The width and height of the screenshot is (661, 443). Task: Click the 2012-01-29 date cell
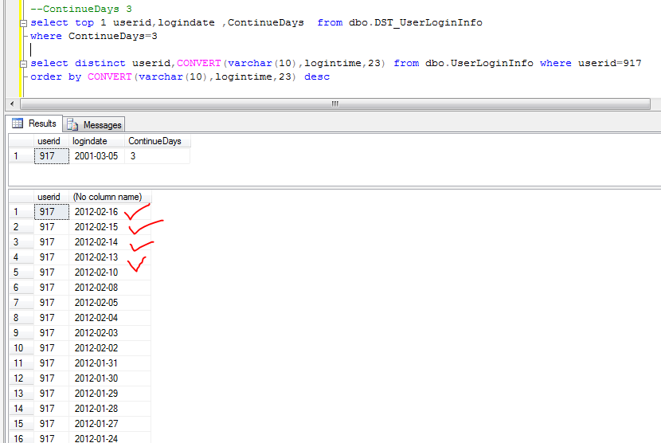click(x=110, y=394)
